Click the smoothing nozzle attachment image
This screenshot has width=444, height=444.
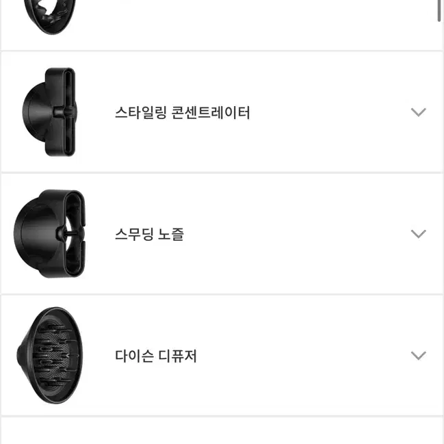coord(49,233)
